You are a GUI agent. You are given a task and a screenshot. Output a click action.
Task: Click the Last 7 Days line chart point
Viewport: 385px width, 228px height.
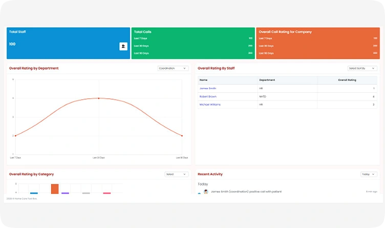click(15, 136)
